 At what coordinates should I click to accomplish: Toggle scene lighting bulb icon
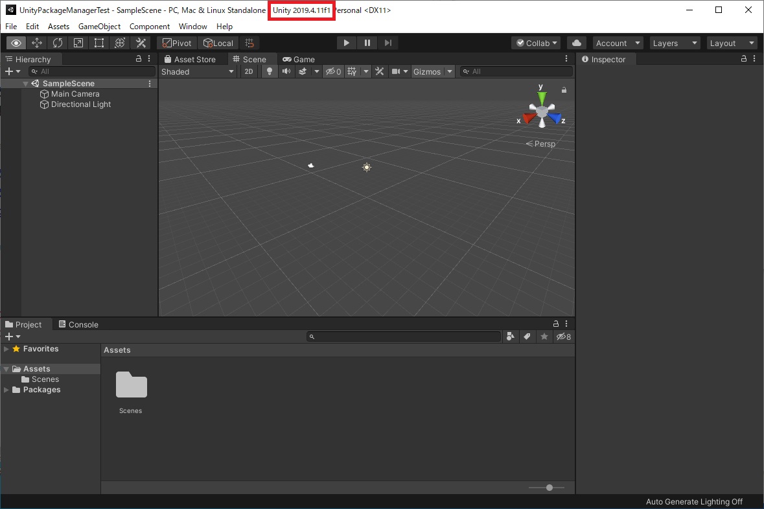(270, 72)
